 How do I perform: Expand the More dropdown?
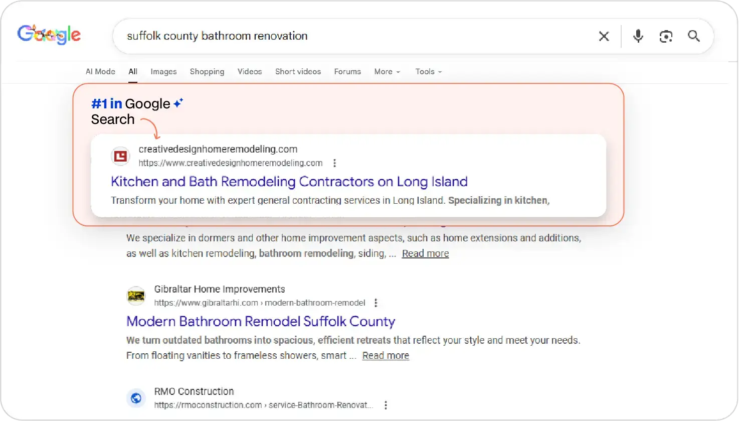[x=387, y=72]
